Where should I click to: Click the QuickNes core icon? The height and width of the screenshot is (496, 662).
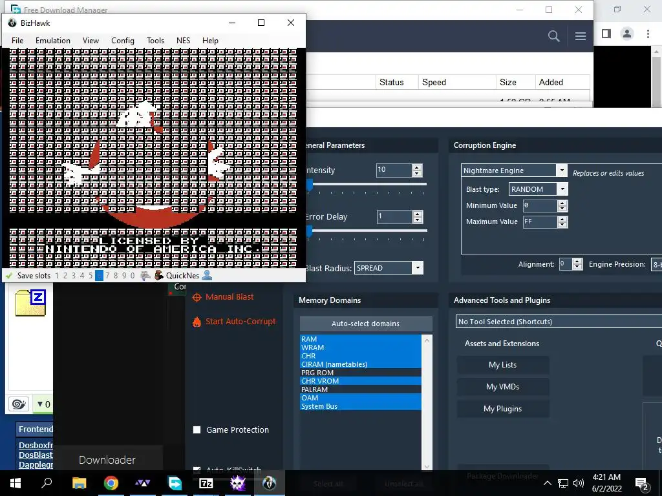pos(159,275)
